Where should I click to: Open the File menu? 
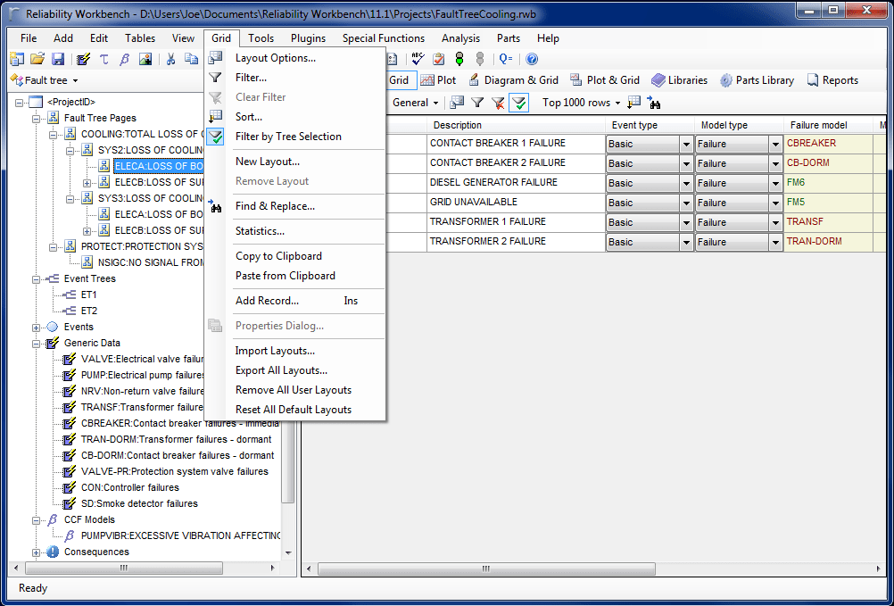(29, 38)
